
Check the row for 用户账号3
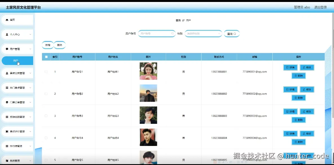click(x=46, y=116)
